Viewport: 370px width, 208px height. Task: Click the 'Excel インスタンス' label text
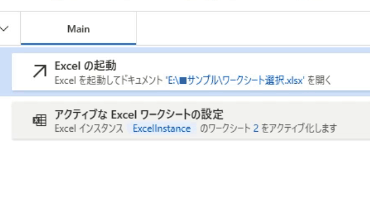89,129
